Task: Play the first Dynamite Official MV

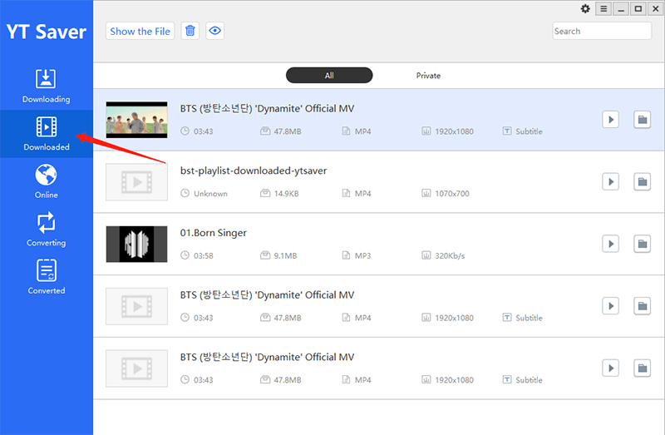Action: [611, 120]
